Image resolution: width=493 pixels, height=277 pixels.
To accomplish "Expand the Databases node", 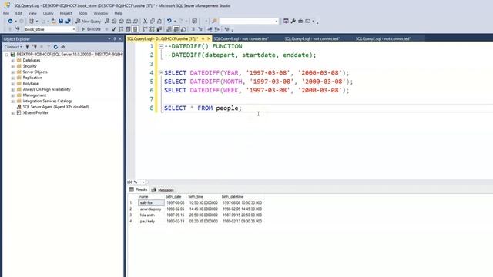I will pos(12,60).
